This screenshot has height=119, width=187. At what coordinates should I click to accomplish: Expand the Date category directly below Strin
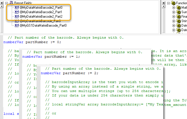coord(174,25)
